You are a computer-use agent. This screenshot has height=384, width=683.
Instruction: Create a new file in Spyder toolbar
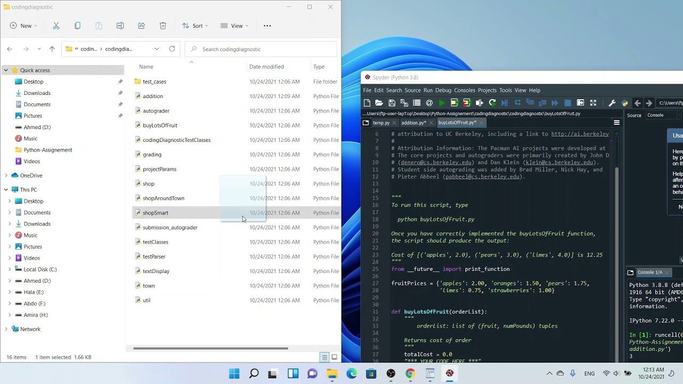(367, 103)
